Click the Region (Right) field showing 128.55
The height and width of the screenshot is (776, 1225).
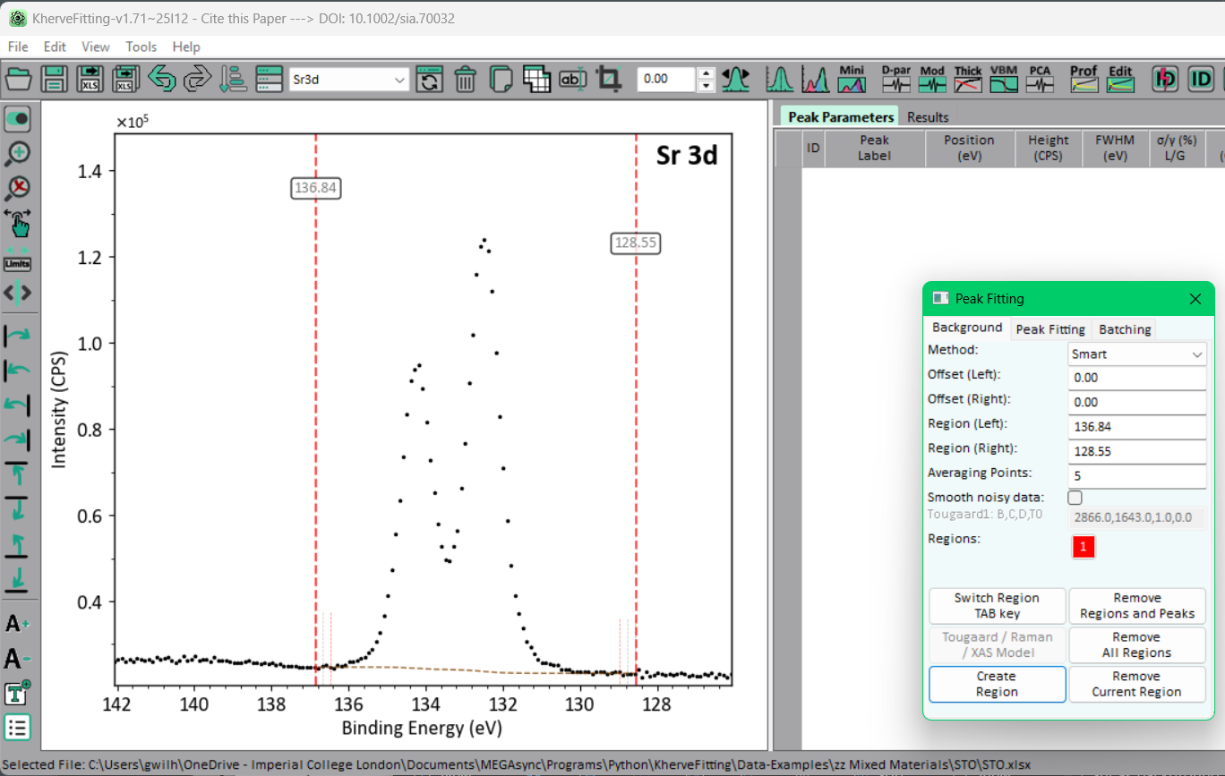click(x=1137, y=452)
